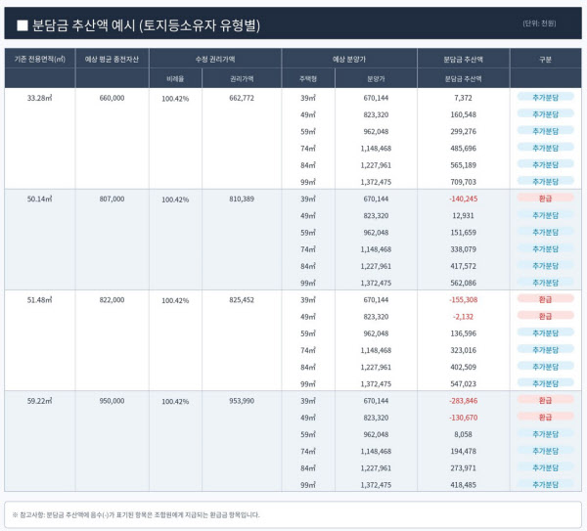Image resolution: width=587 pixels, height=531 pixels.
Task: Click the 825,452 rights value cell
Action: pyautogui.click(x=242, y=300)
